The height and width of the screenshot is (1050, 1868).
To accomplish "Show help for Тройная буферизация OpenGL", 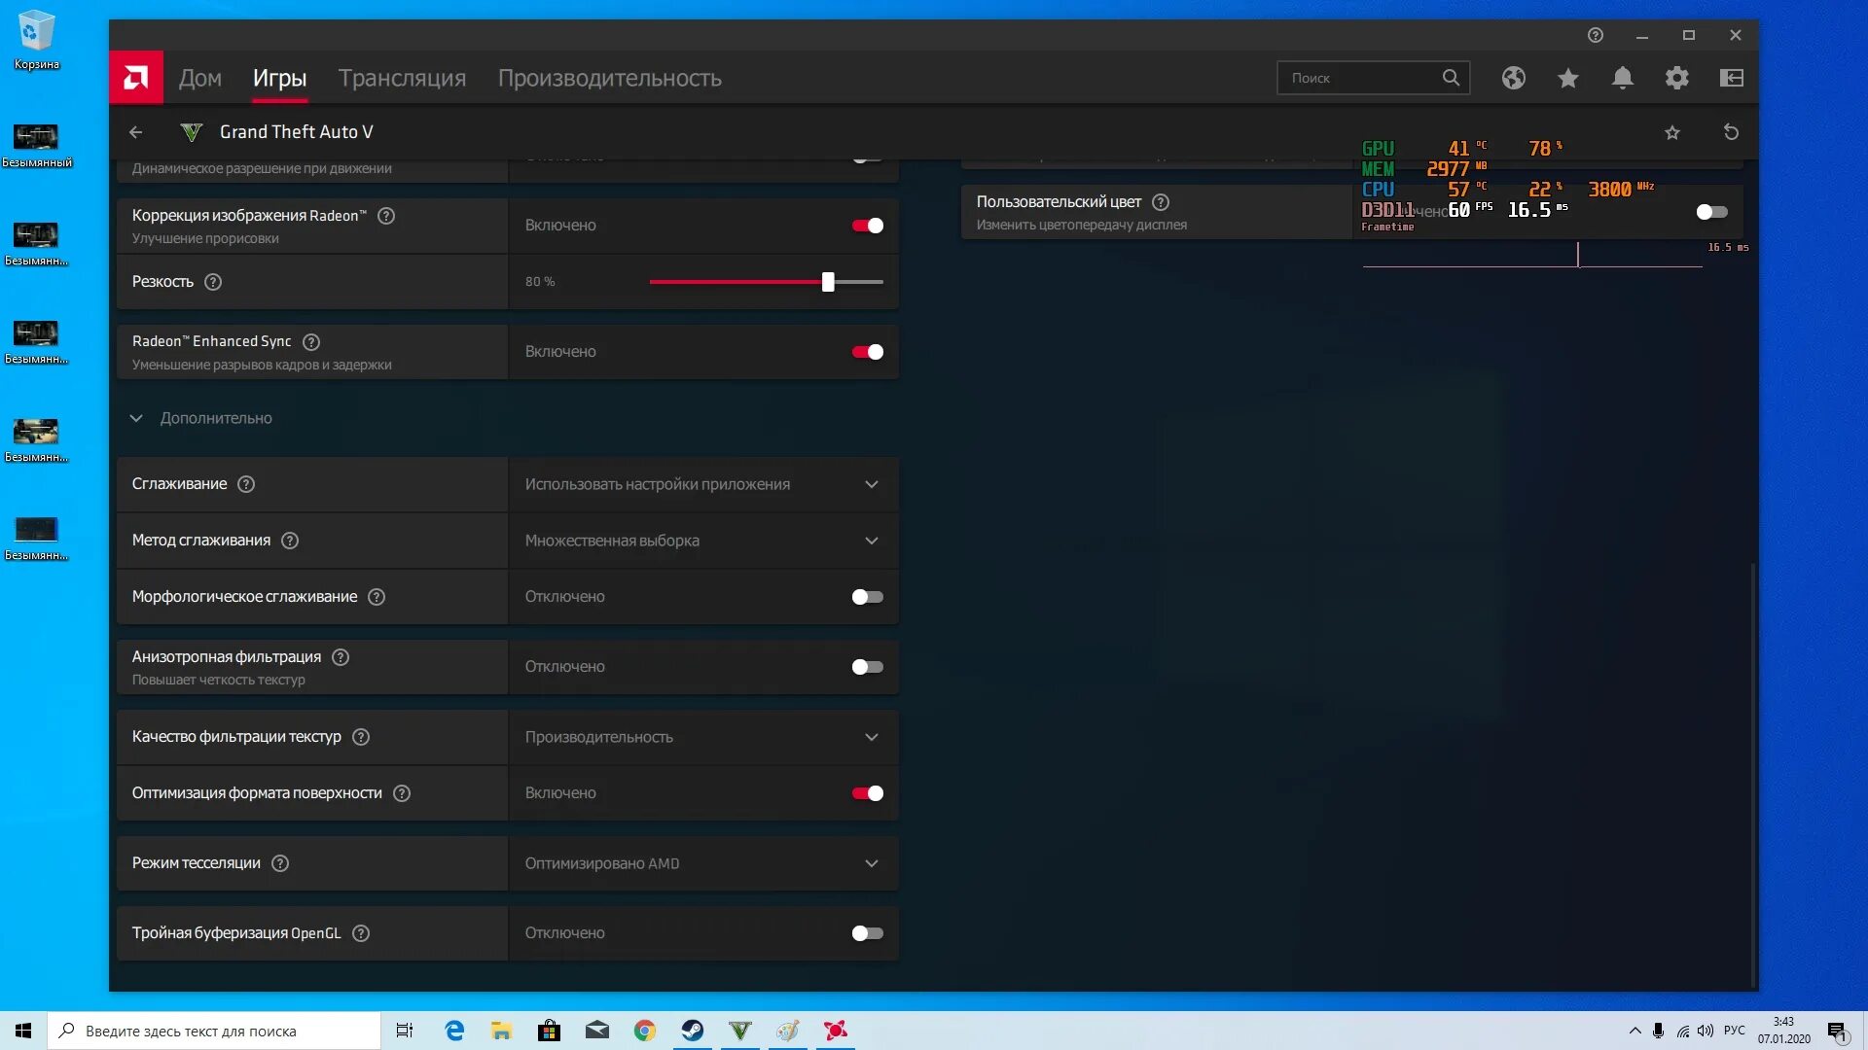I will pyautogui.click(x=361, y=933).
